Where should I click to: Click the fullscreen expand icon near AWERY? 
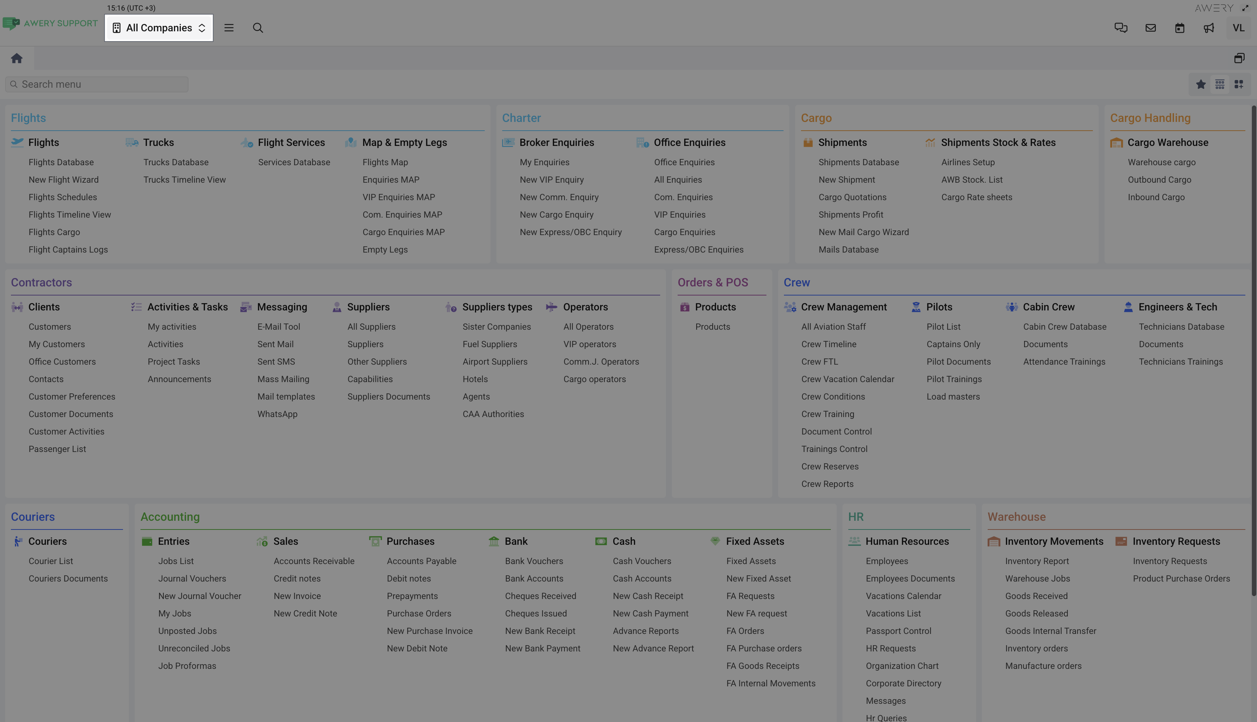point(1245,8)
